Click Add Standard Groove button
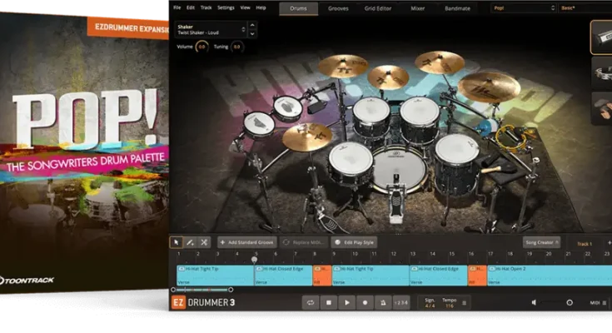 247,242
